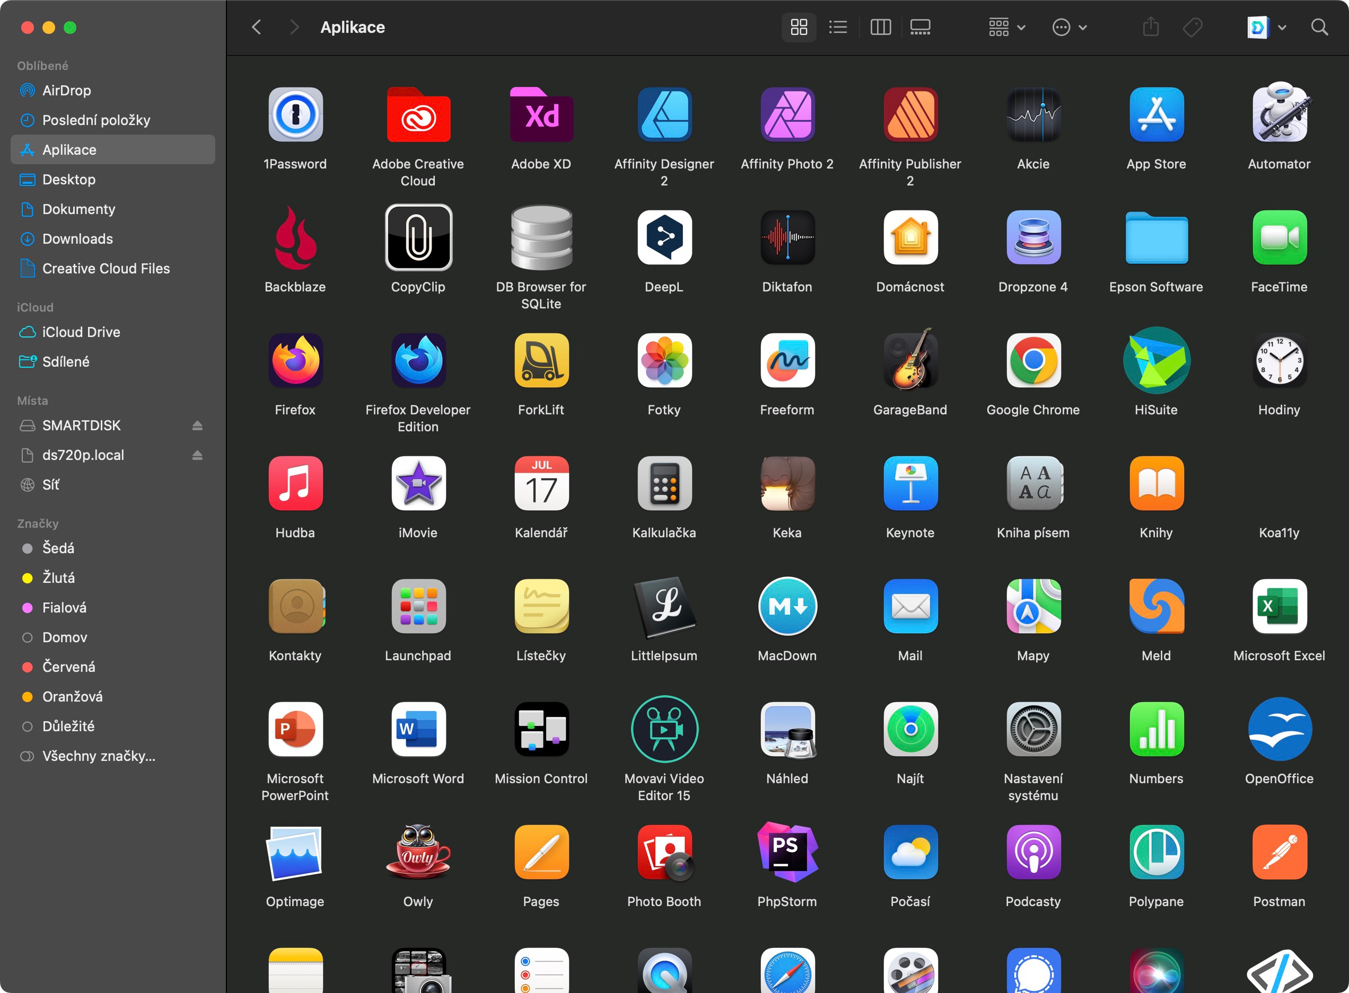Click the Affinity Designer 2 icon
Image resolution: width=1349 pixels, height=993 pixels.
point(664,114)
